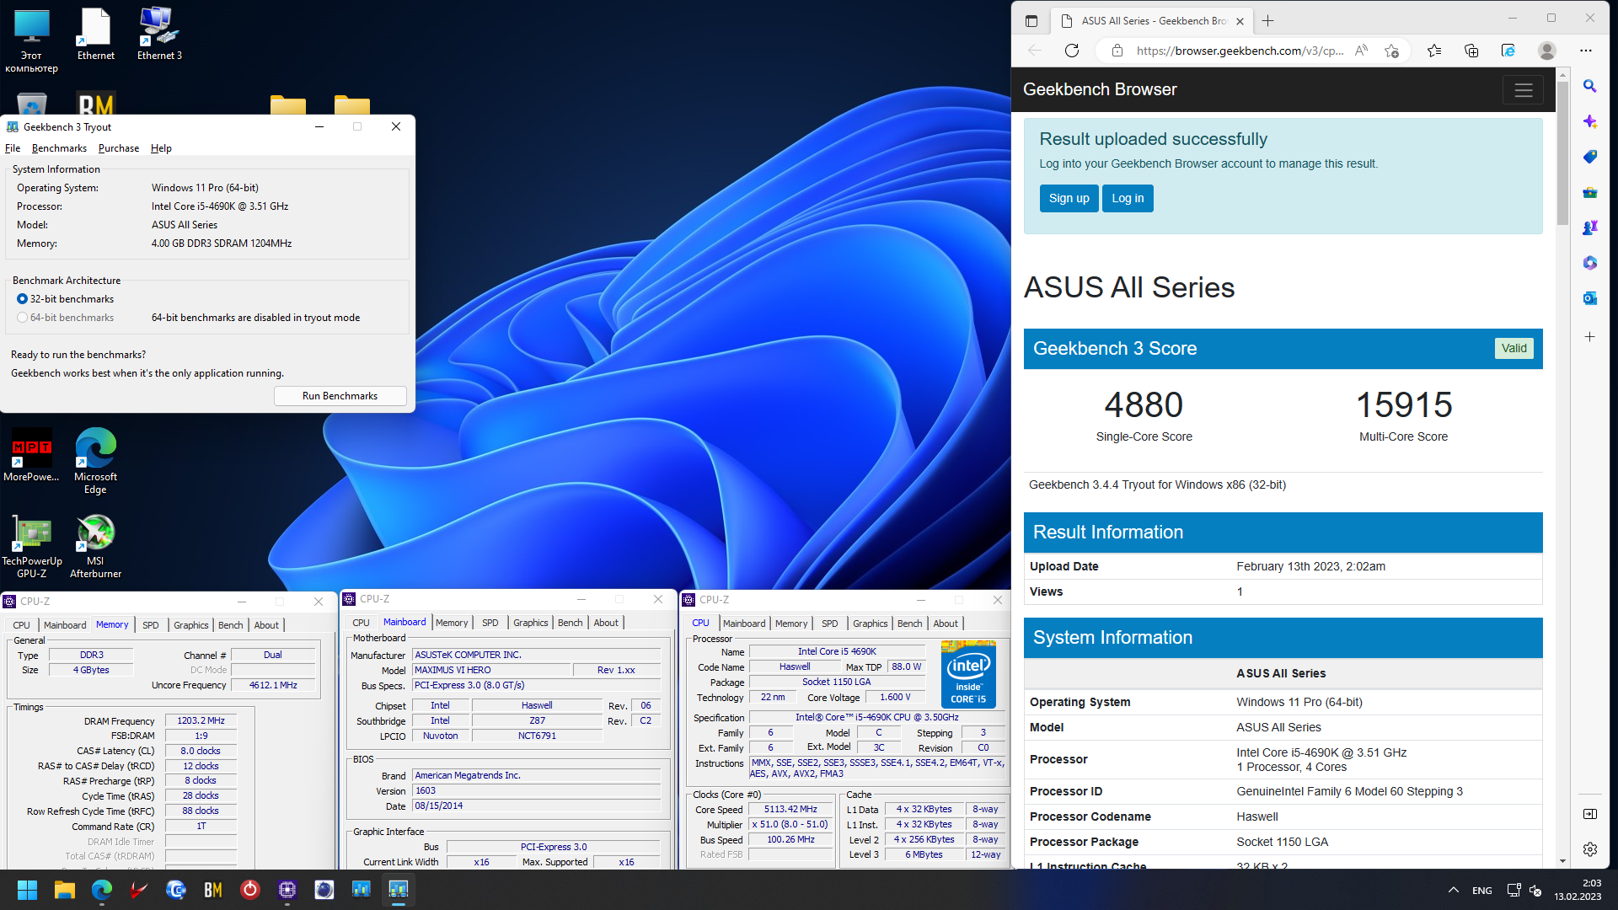The width and height of the screenshot is (1618, 910).
Task: Open Edge sidebar settings gear
Action: coord(1590,849)
